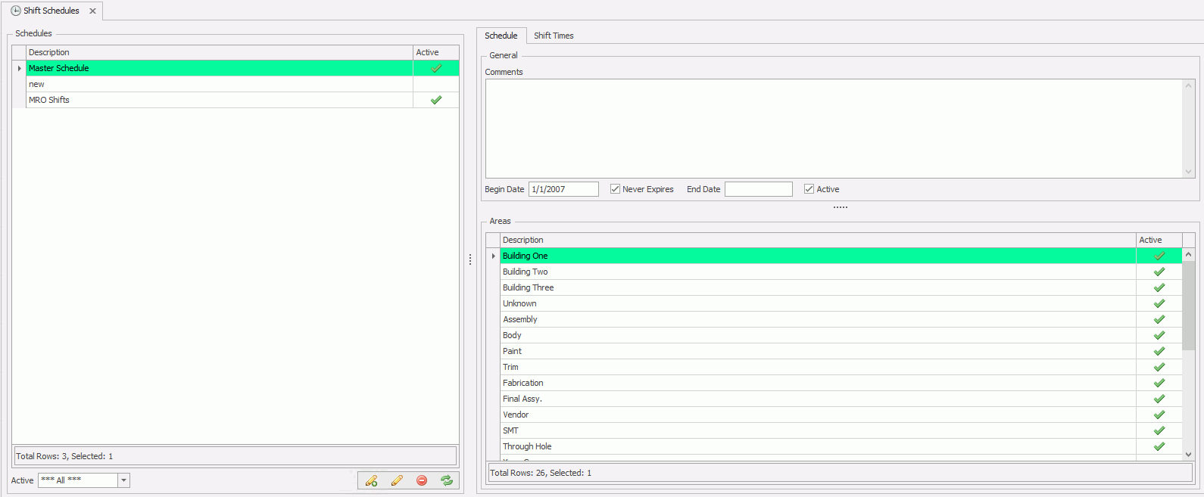Click the add new schedule pencil icon
1204x497 pixels.
pos(371,480)
